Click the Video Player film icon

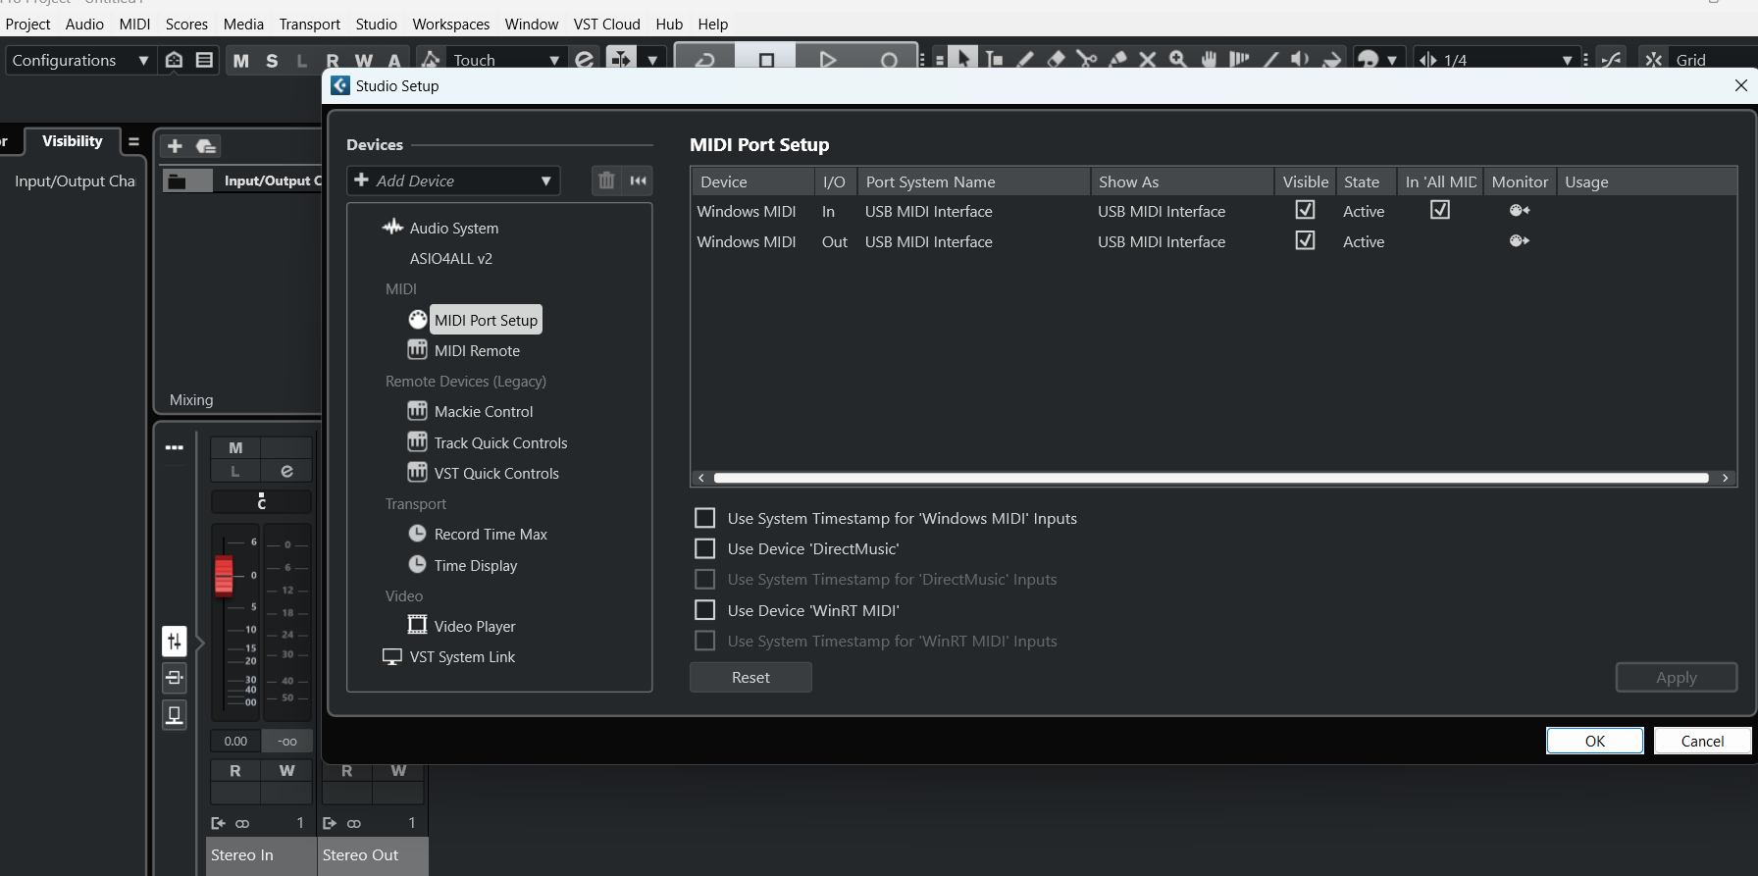click(417, 625)
